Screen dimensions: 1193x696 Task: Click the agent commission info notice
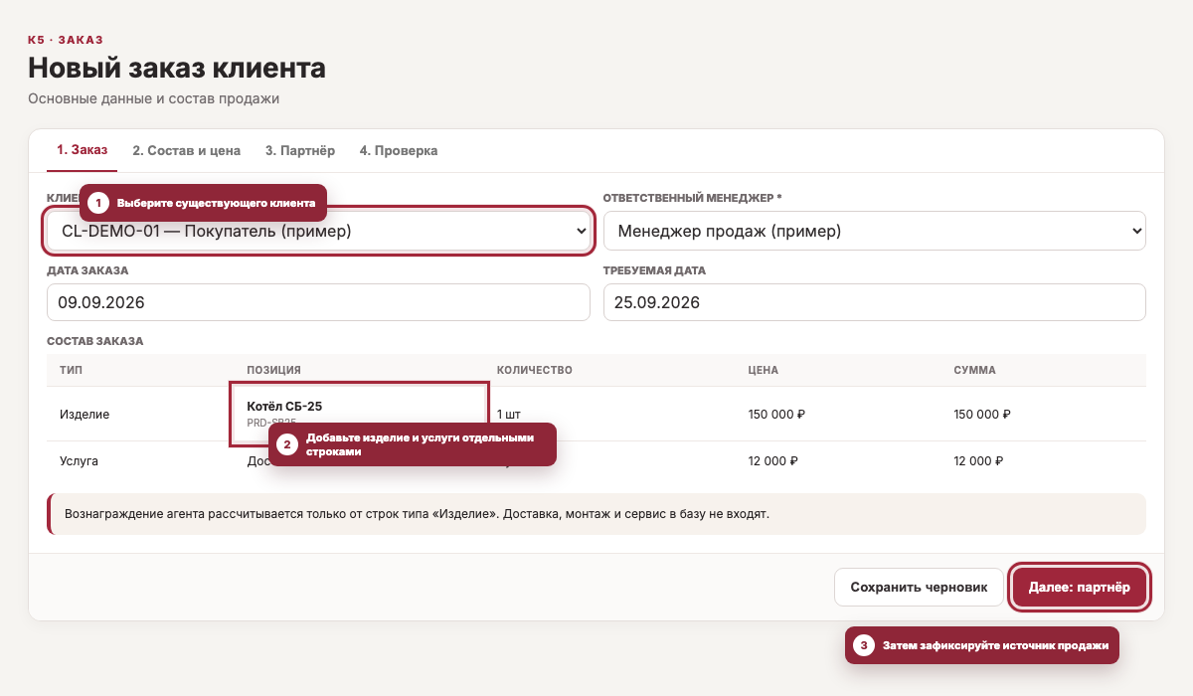(596, 514)
